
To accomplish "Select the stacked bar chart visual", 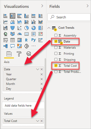I will click(x=6, y=16).
